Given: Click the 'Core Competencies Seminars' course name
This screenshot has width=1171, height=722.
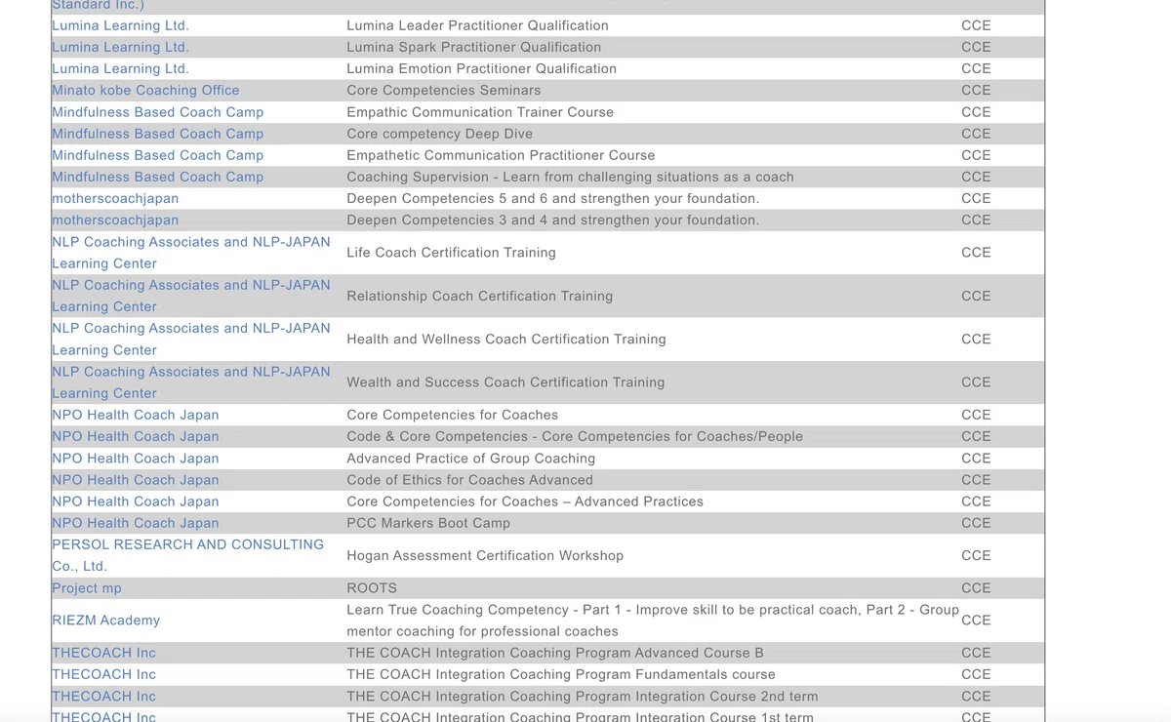Looking at the screenshot, I should click(444, 90).
